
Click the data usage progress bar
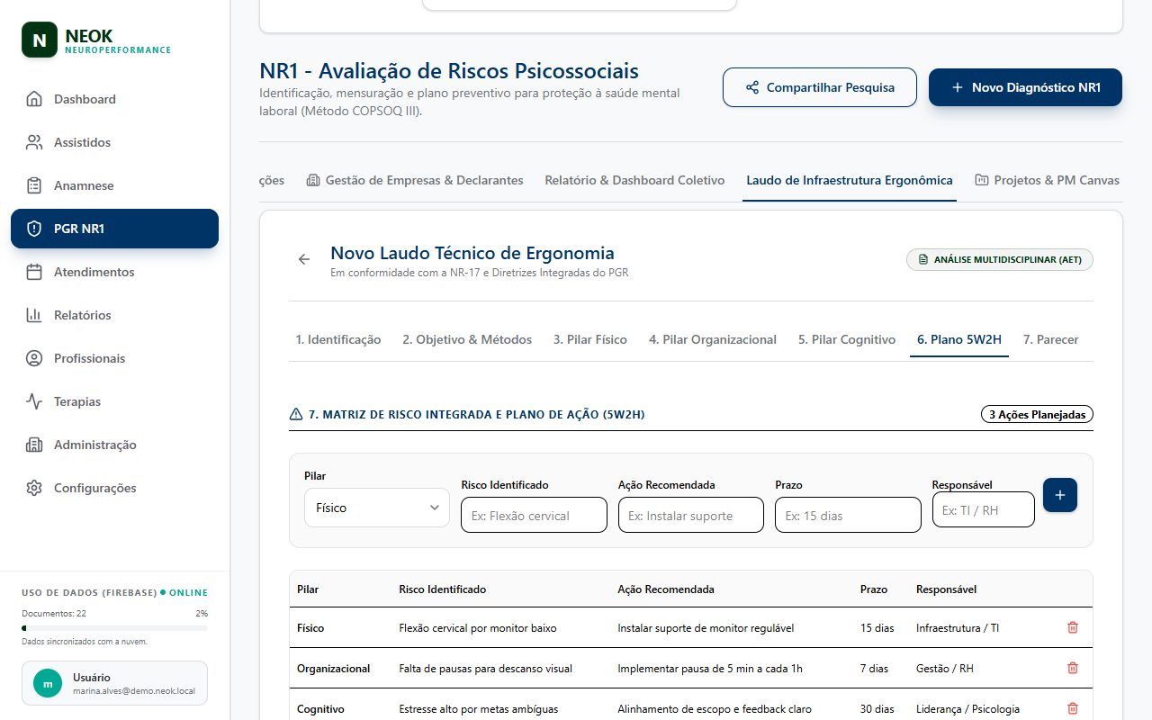pos(114,627)
